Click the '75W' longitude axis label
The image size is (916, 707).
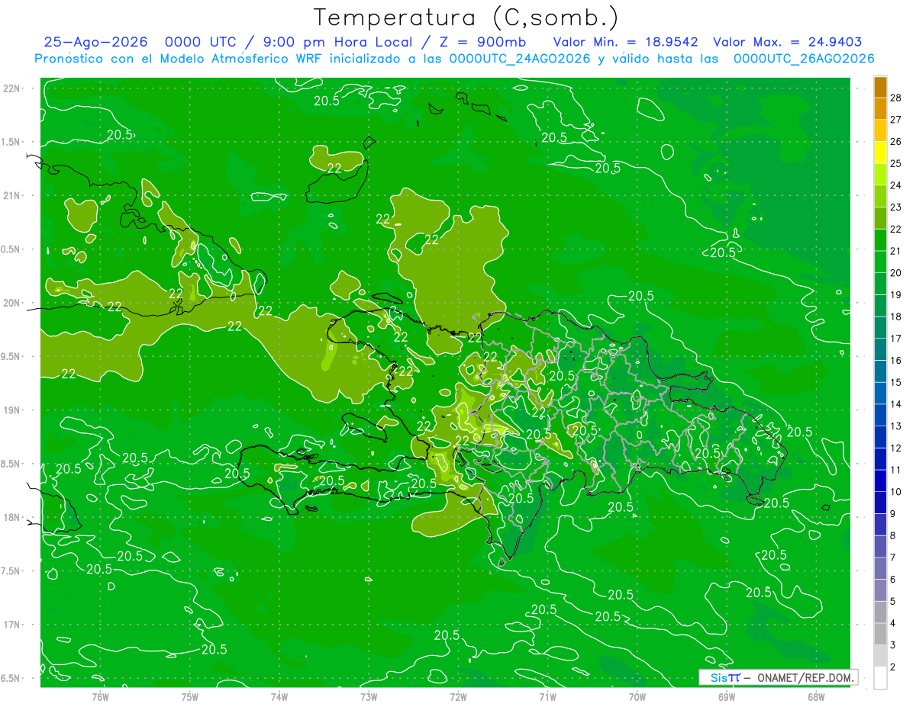tap(190, 696)
